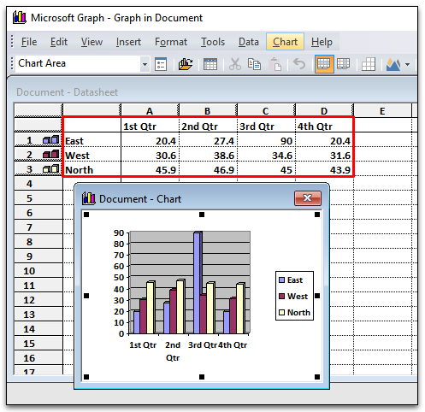Toggle East series via row 1 marker

click(51, 140)
